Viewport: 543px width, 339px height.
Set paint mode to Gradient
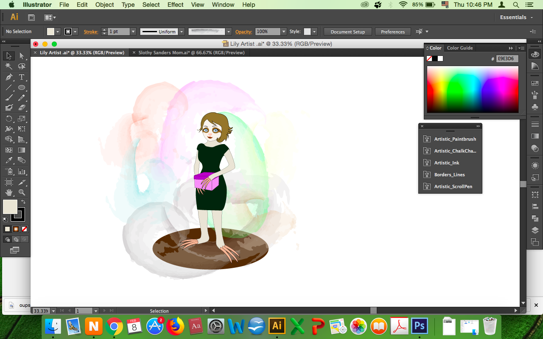tap(16, 229)
